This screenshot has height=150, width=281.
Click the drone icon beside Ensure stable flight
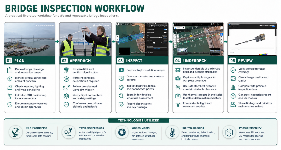click(x=178, y=104)
